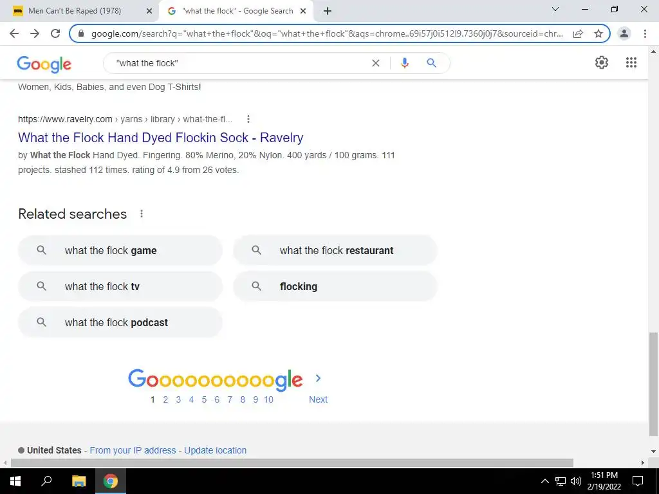Open What the Flock Ravelry result

(x=160, y=138)
